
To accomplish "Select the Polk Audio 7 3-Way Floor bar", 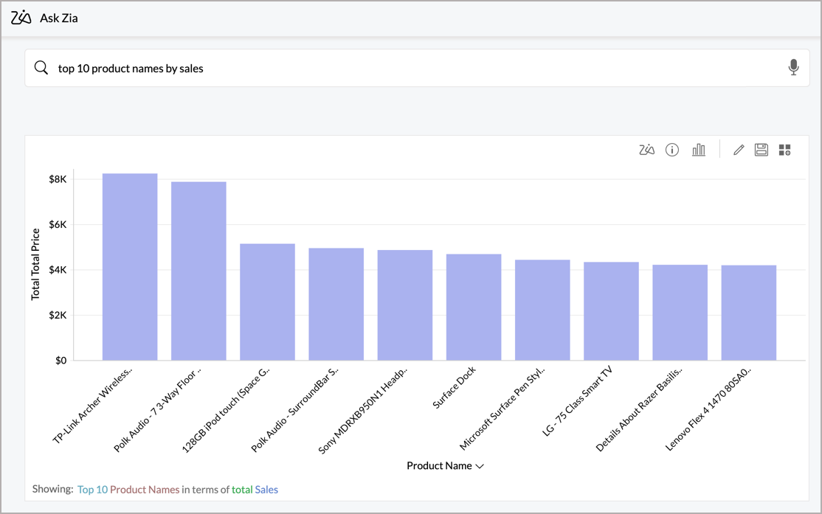I will 198,271.
